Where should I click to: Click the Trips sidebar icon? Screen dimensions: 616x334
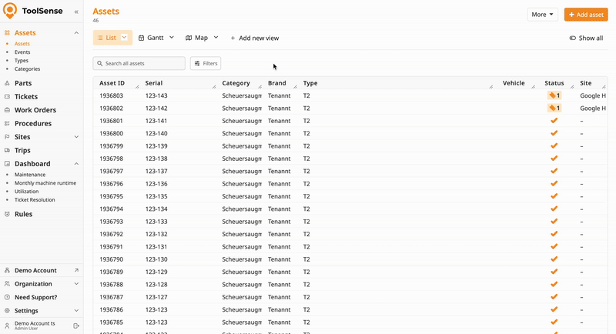click(x=7, y=150)
